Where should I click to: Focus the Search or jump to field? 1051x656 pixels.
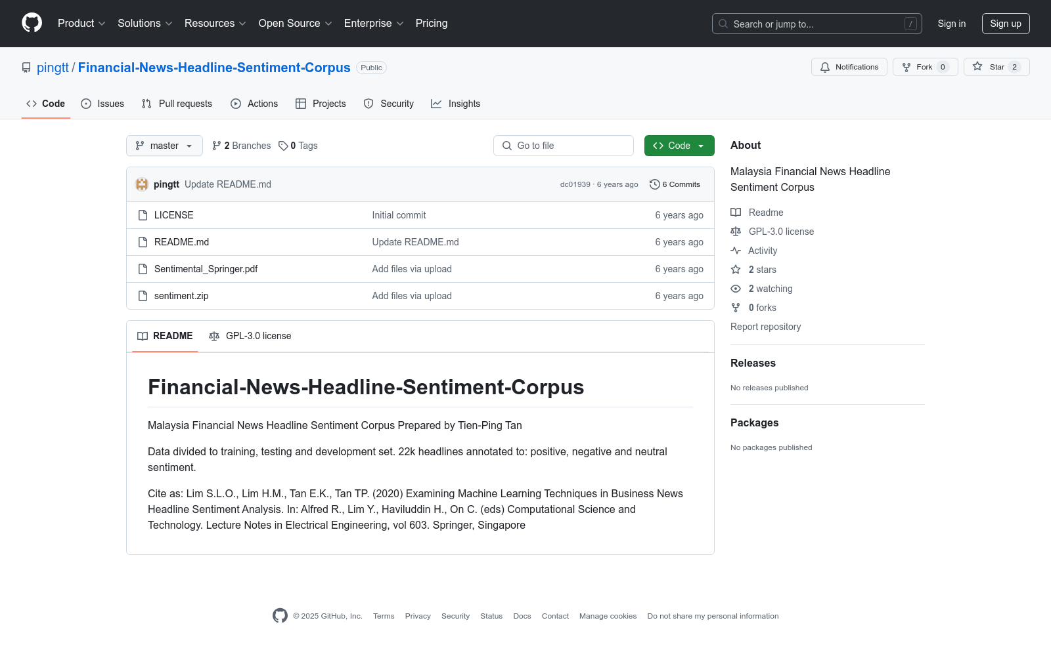[x=817, y=24]
